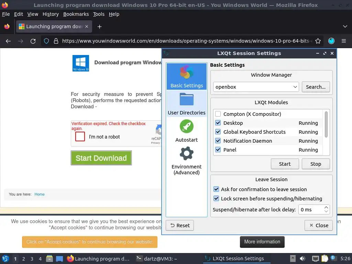Click the LXQt Modules list scrollbar
The width and height of the screenshot is (352, 264).
pyautogui.click(x=326, y=124)
